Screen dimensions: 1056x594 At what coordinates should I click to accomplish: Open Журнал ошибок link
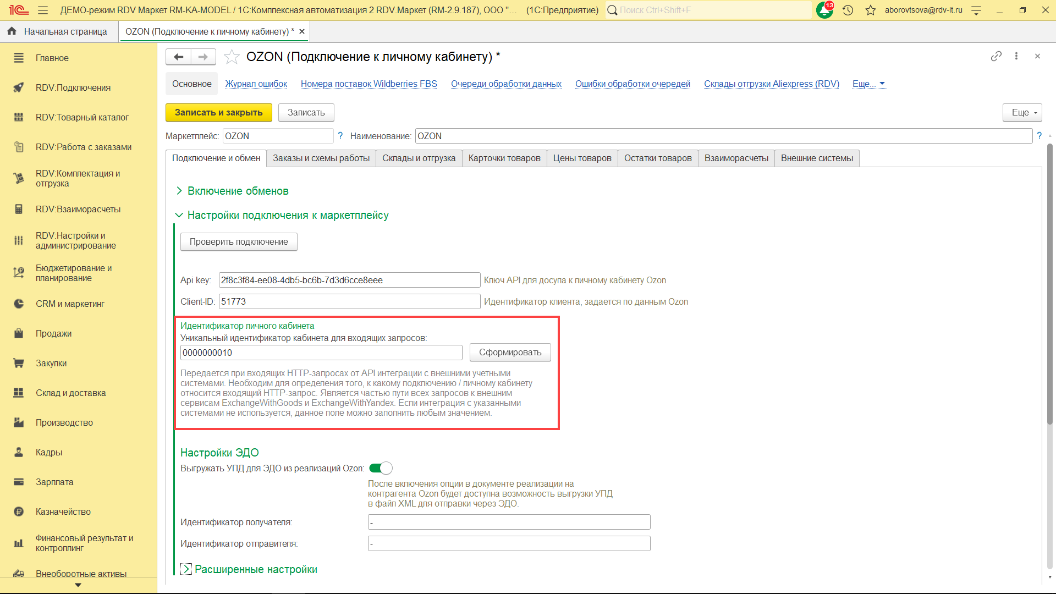pos(256,84)
